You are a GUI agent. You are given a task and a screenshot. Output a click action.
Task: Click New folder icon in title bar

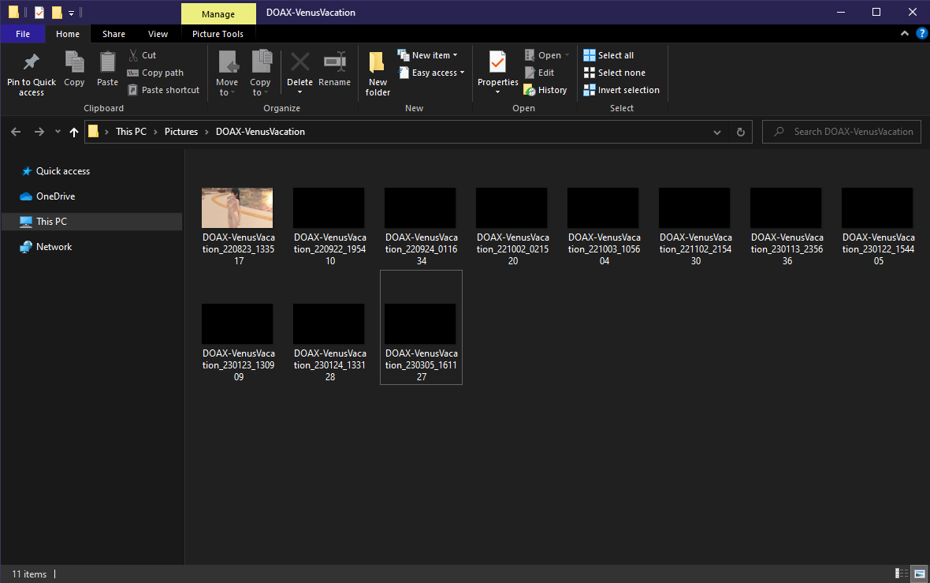(x=56, y=12)
